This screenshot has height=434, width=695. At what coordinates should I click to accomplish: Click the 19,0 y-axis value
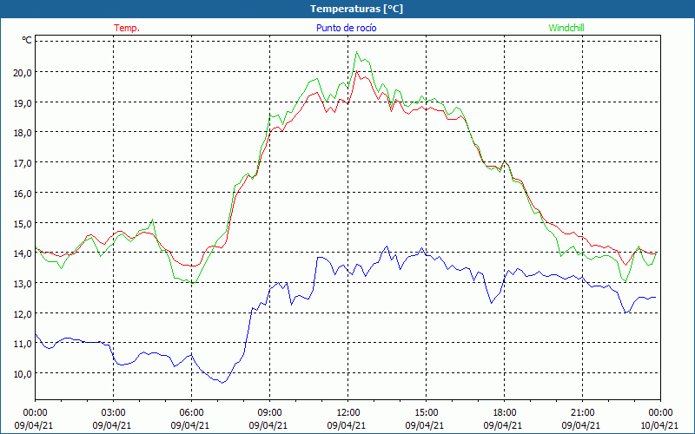coord(23,102)
